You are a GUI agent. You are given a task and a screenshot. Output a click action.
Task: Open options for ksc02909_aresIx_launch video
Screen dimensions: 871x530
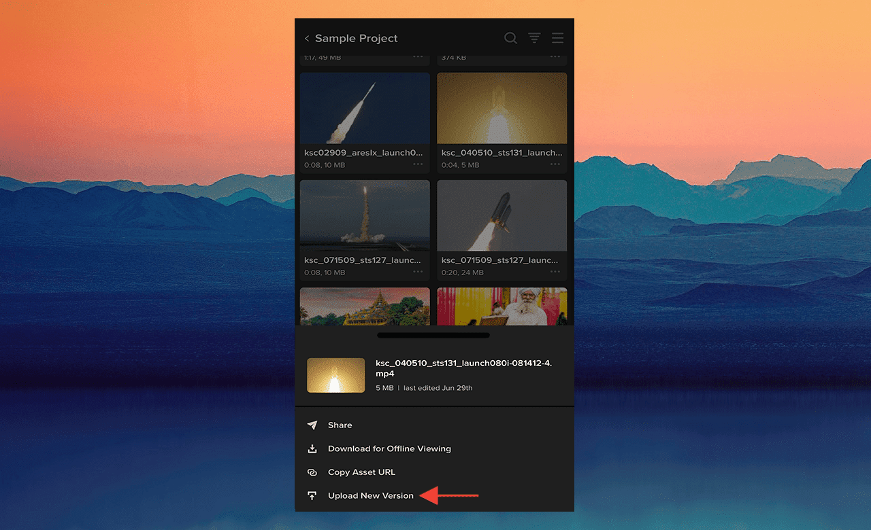click(418, 165)
